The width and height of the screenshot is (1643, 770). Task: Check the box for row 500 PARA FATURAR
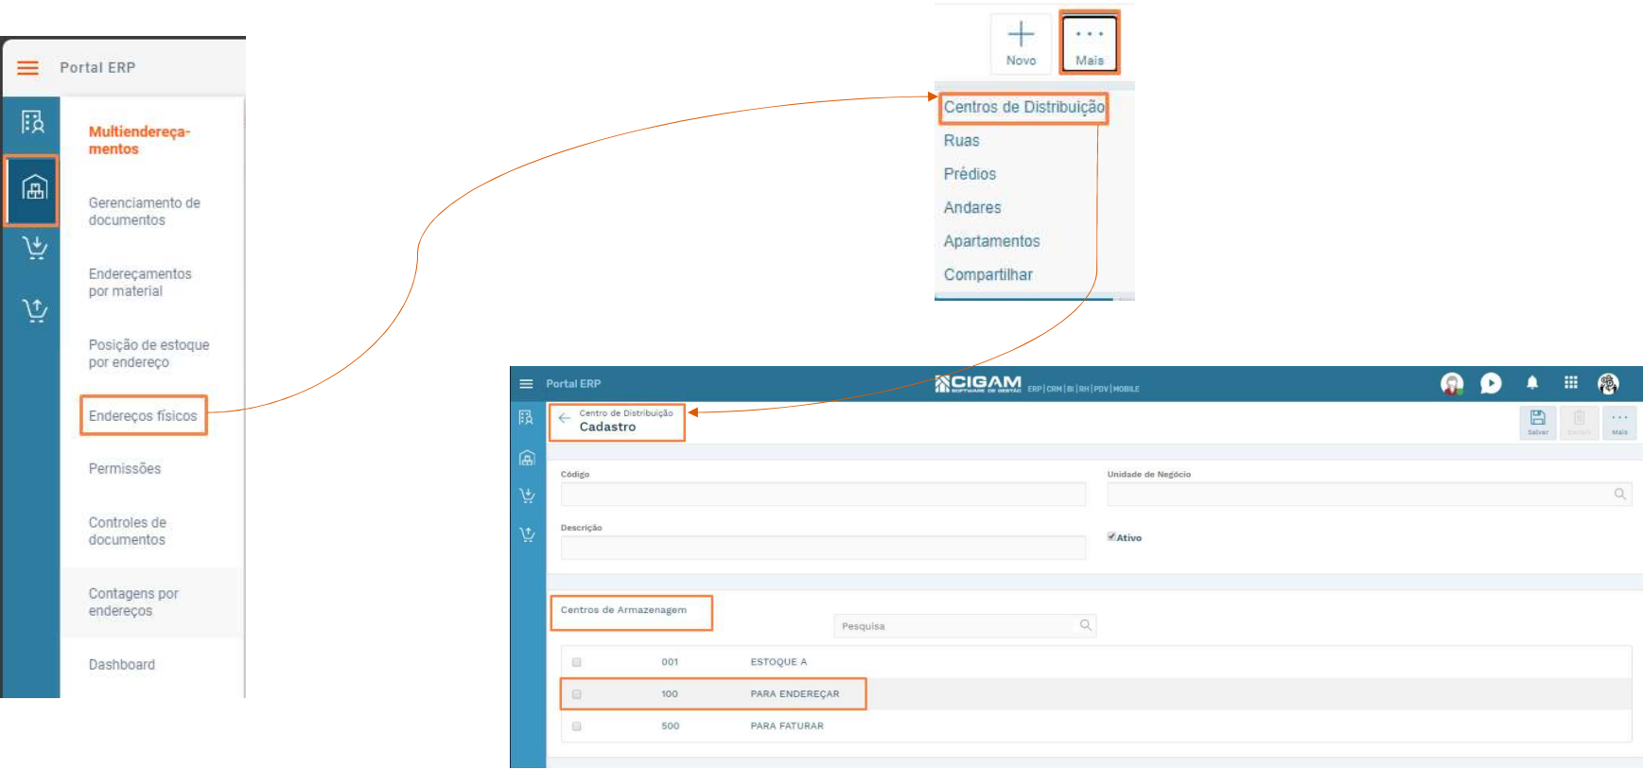576,726
